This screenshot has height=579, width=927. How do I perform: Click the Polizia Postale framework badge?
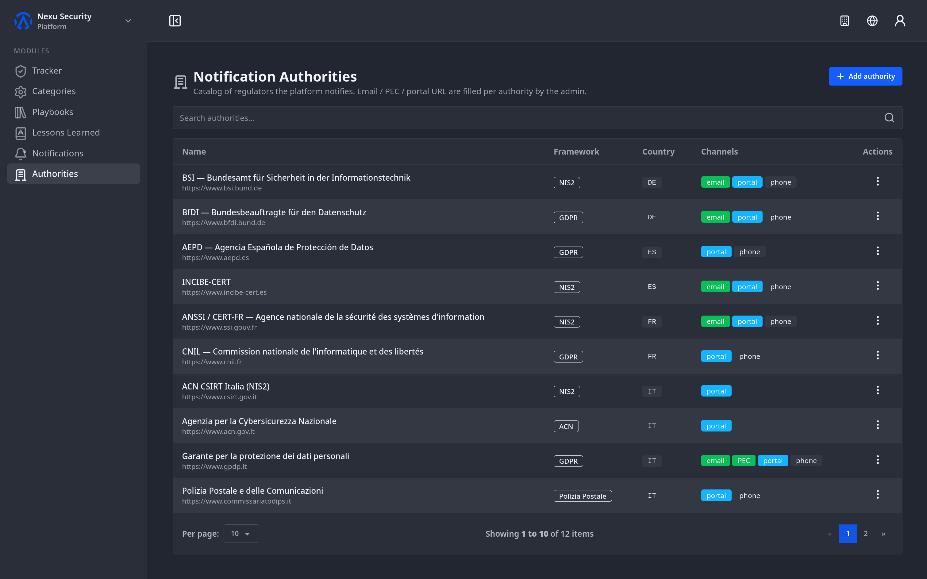[x=582, y=496]
